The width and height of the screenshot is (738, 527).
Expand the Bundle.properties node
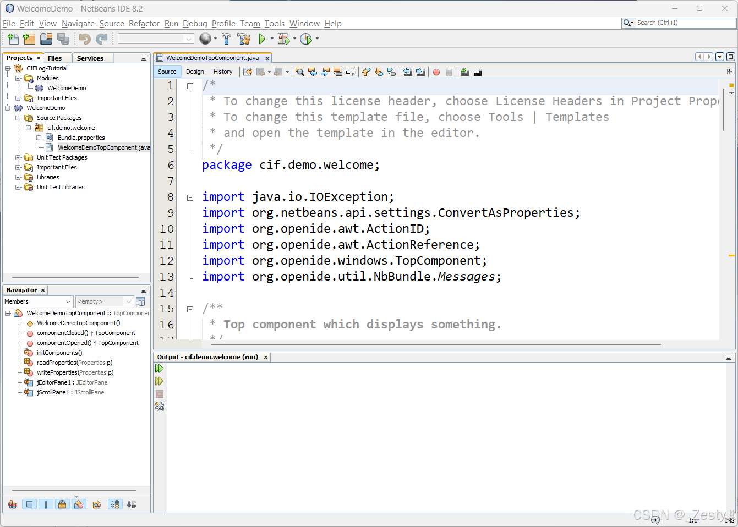pyautogui.click(x=38, y=138)
